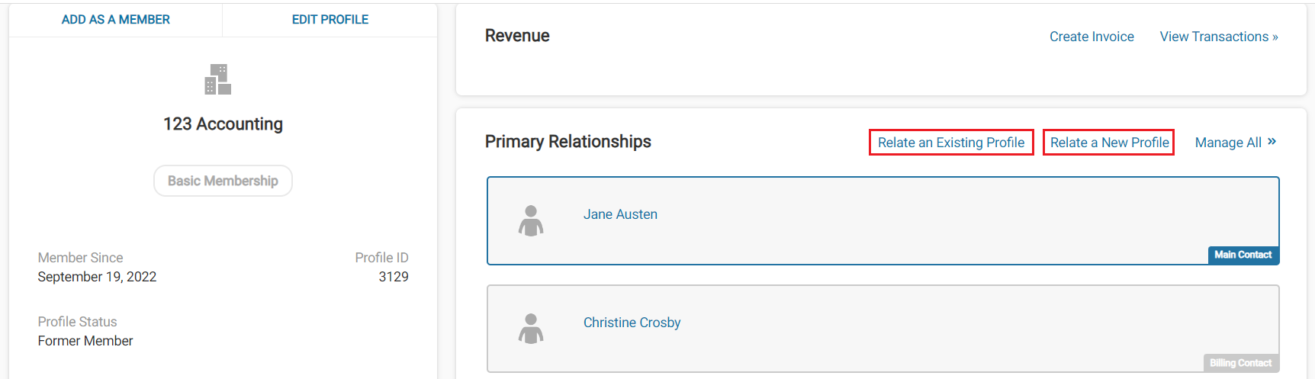Click the Basic Membership badge
This screenshot has width=1315, height=379.
223,181
